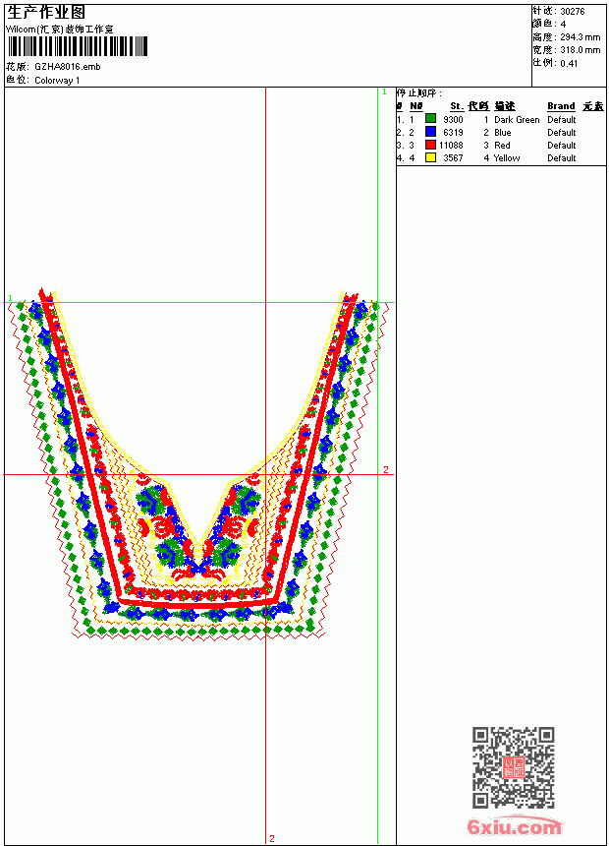Click the file name GZHA8016.emb
609x846 pixels.
68,67
